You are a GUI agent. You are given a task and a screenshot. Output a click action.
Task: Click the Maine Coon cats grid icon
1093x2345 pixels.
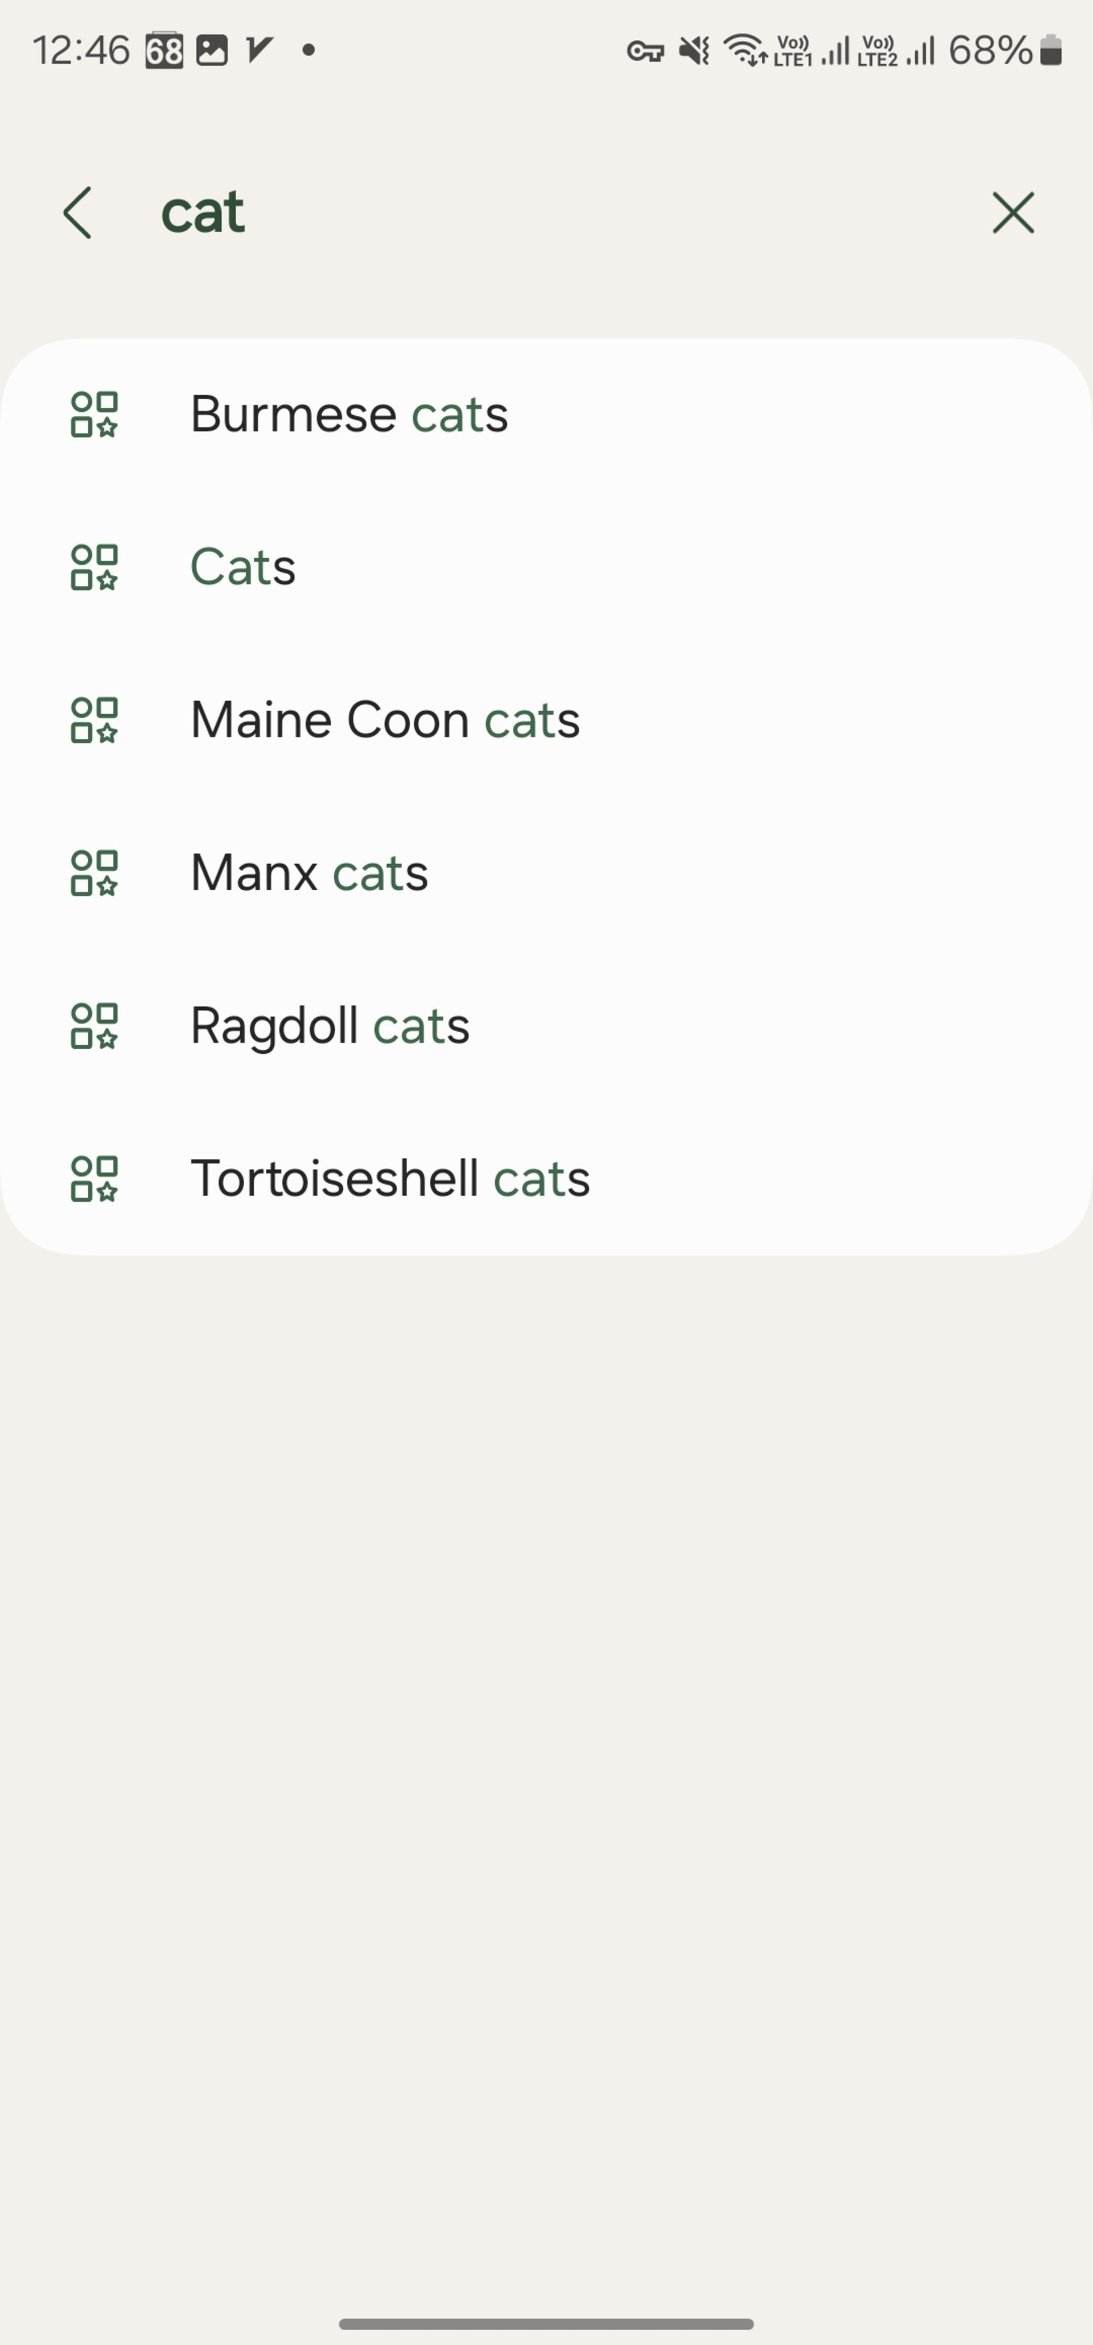click(94, 719)
